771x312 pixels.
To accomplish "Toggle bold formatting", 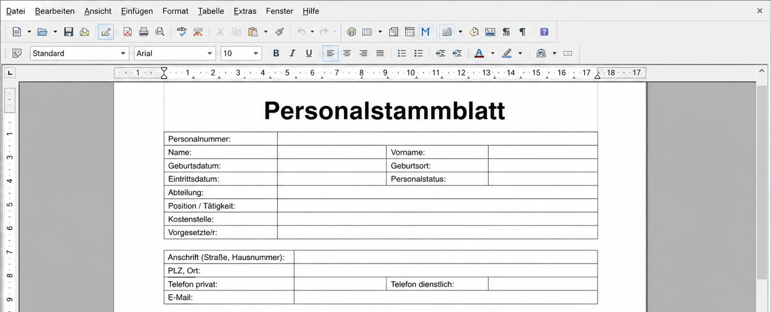I will click(276, 53).
